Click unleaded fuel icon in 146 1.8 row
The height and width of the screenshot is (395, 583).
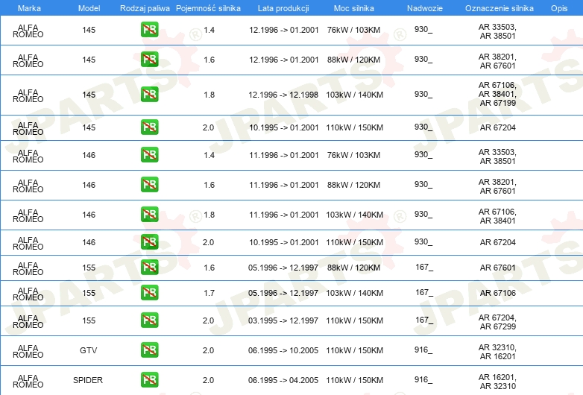click(149, 215)
